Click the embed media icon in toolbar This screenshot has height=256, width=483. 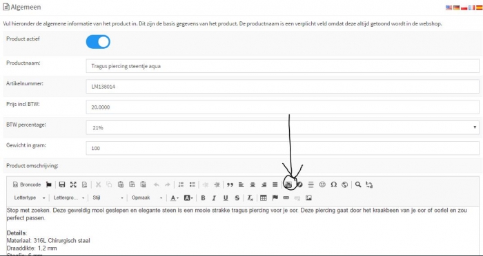pos(288,184)
